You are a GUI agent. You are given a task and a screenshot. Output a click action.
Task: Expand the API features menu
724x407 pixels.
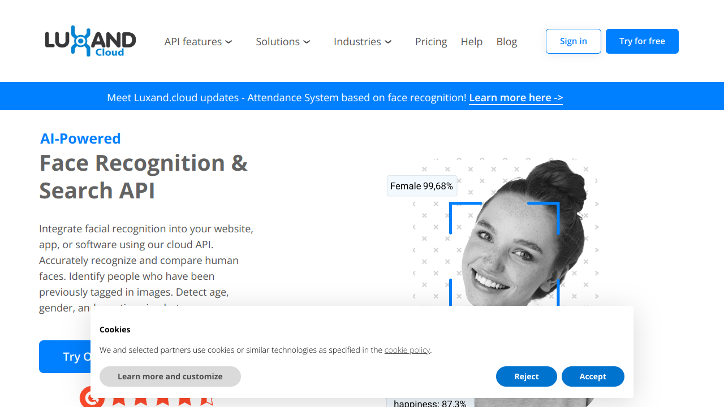pyautogui.click(x=198, y=42)
